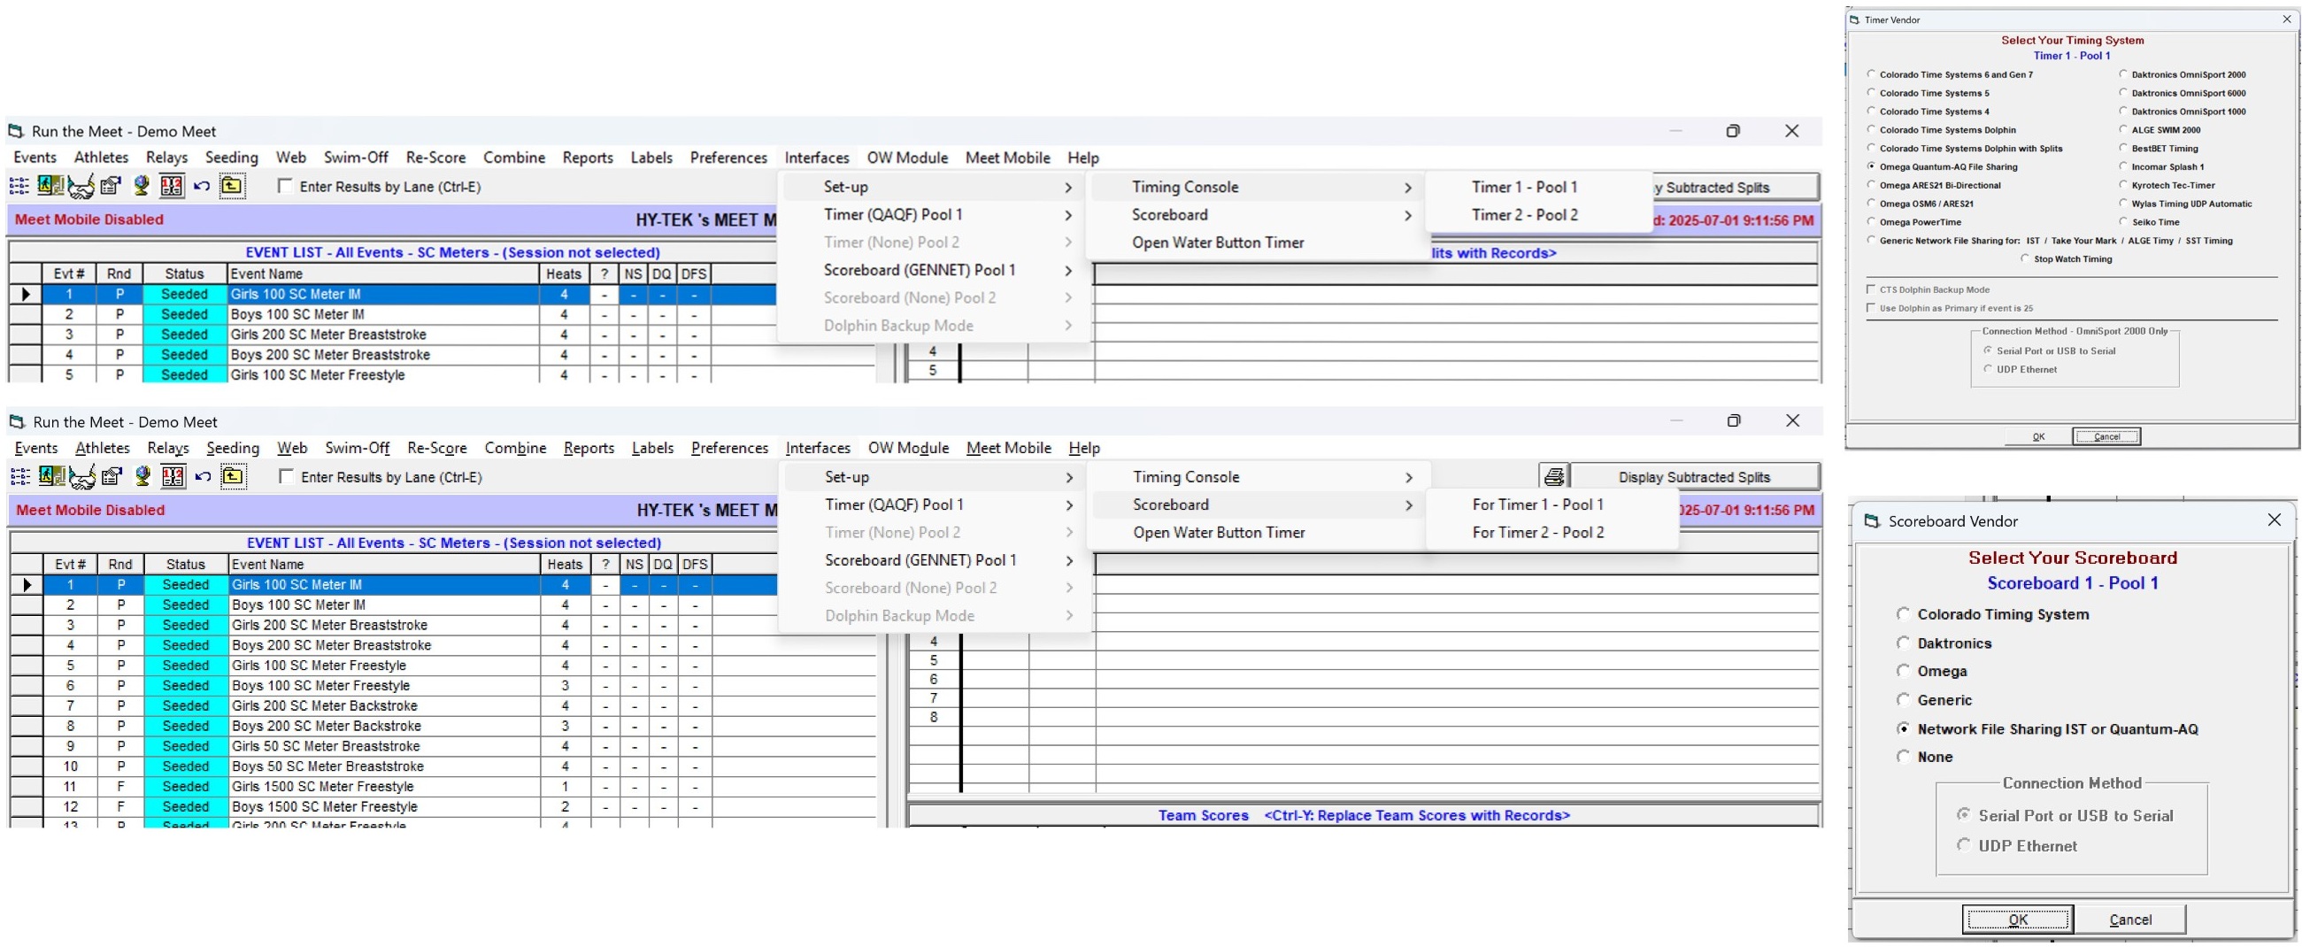
Task: Click the list view icon in lower Run the Meet toolbar
Action: point(19,476)
